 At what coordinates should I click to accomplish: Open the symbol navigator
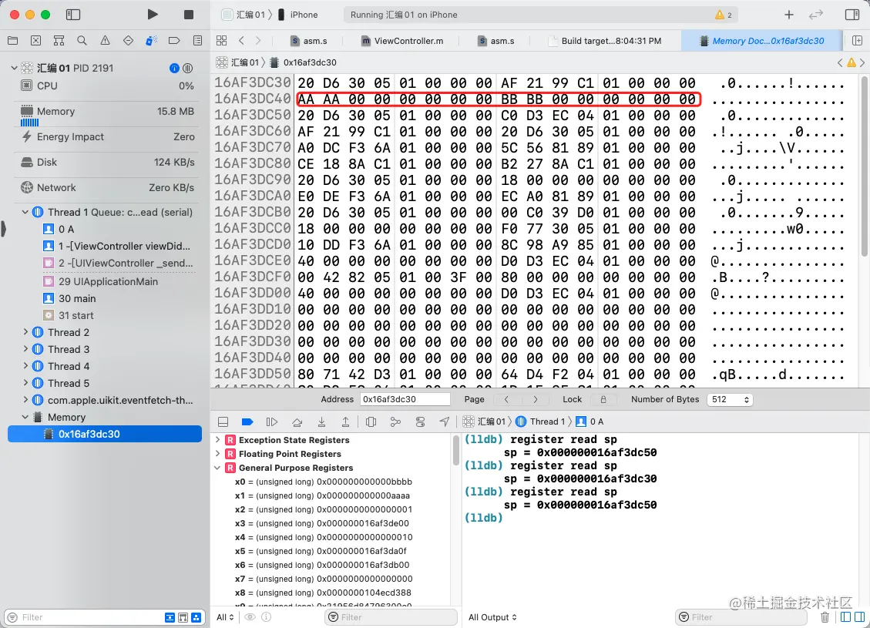(x=59, y=41)
